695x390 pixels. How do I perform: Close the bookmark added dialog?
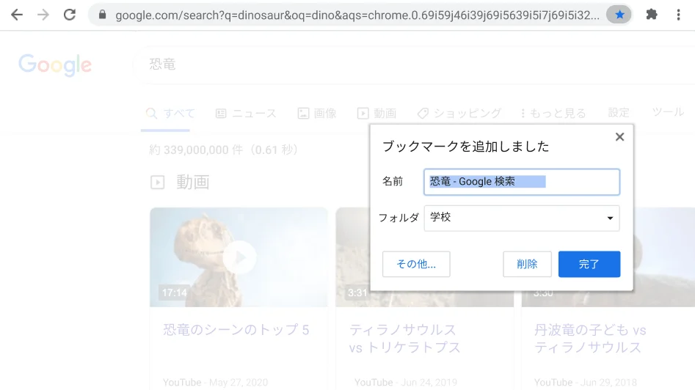point(619,137)
